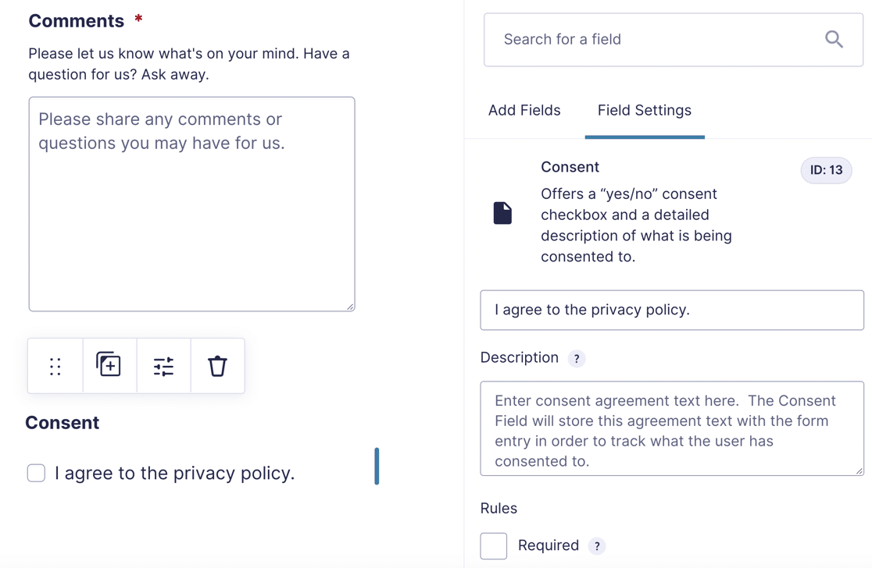Click the Comments field label
Screen dimensions: 872x568
tap(77, 20)
